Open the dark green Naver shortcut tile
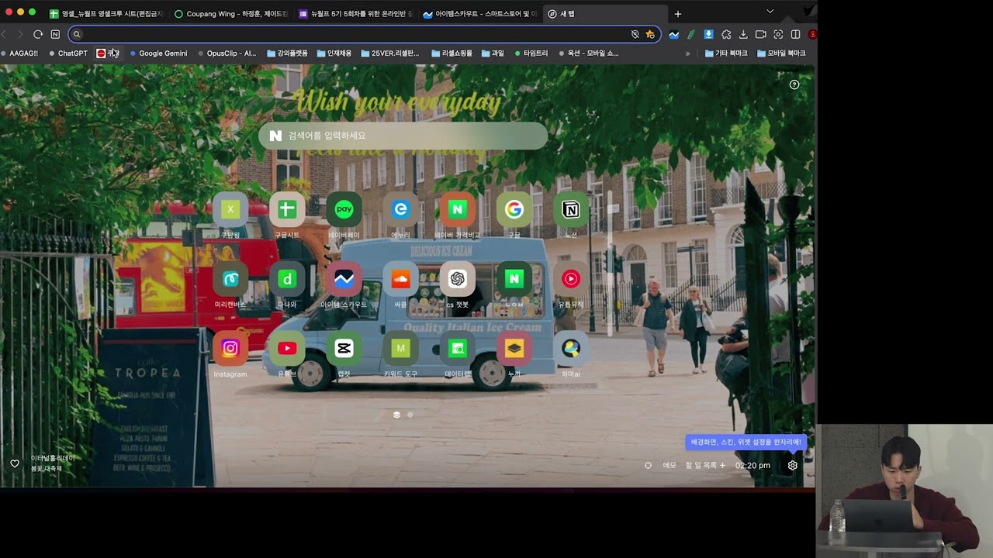Viewport: 993px width, 558px height. (514, 279)
